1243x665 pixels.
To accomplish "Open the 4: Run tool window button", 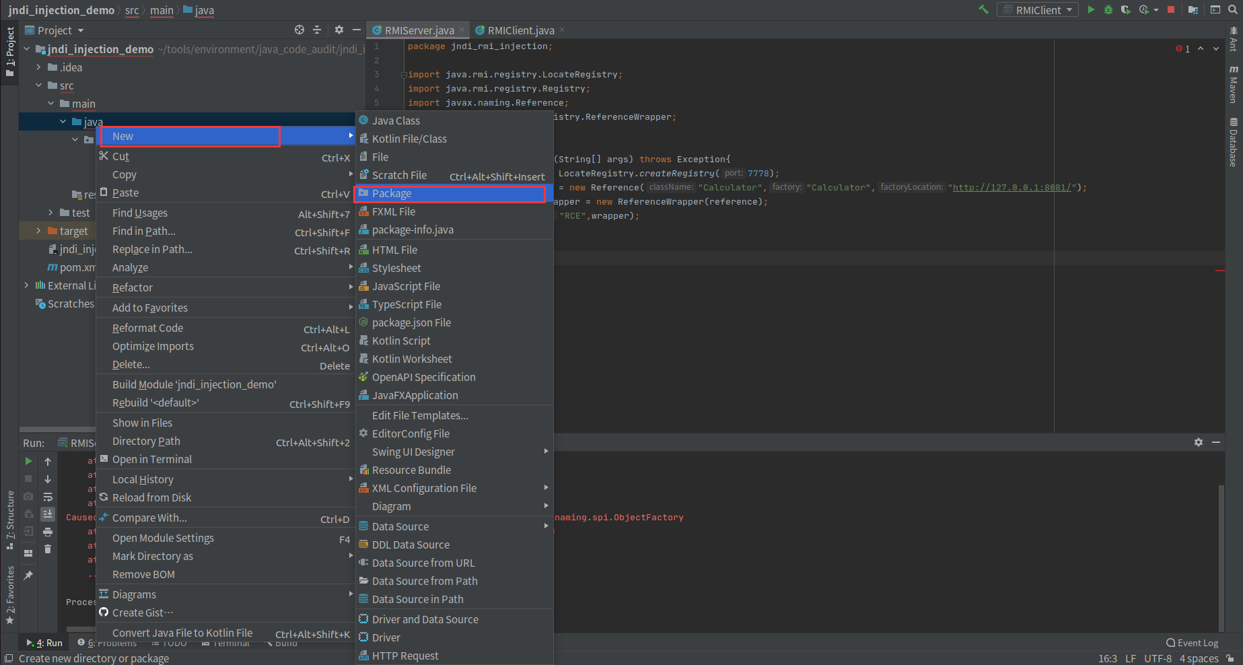I will coord(44,643).
